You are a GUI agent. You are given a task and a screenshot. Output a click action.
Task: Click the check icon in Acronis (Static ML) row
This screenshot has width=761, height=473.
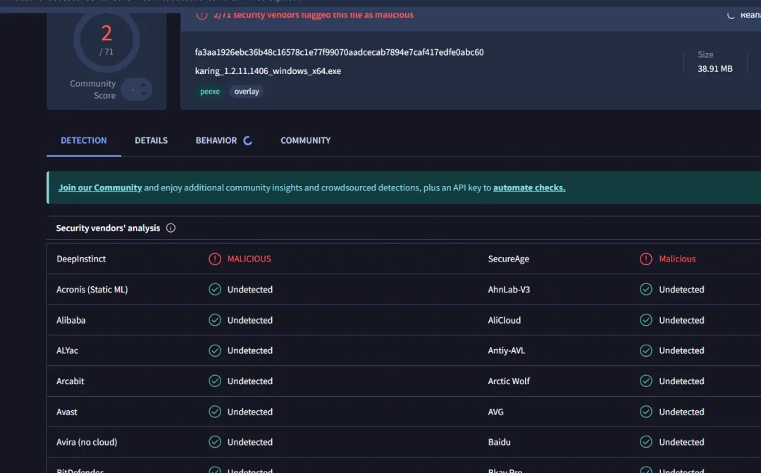pyautogui.click(x=214, y=290)
